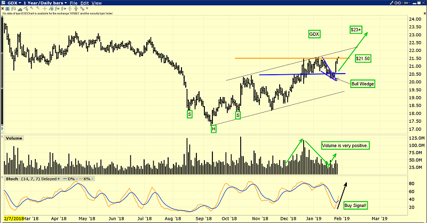Viewport: 427px width, 223px height.
Task: Open the View menu
Action: pos(97,3)
